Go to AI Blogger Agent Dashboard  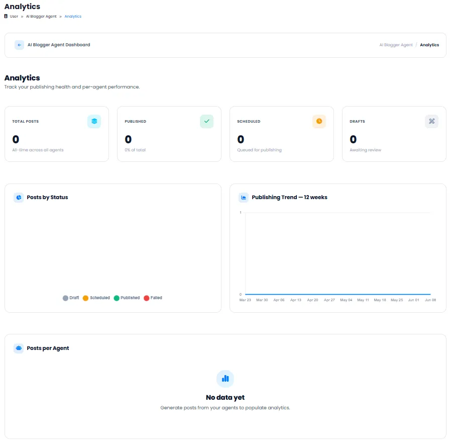[x=59, y=45]
